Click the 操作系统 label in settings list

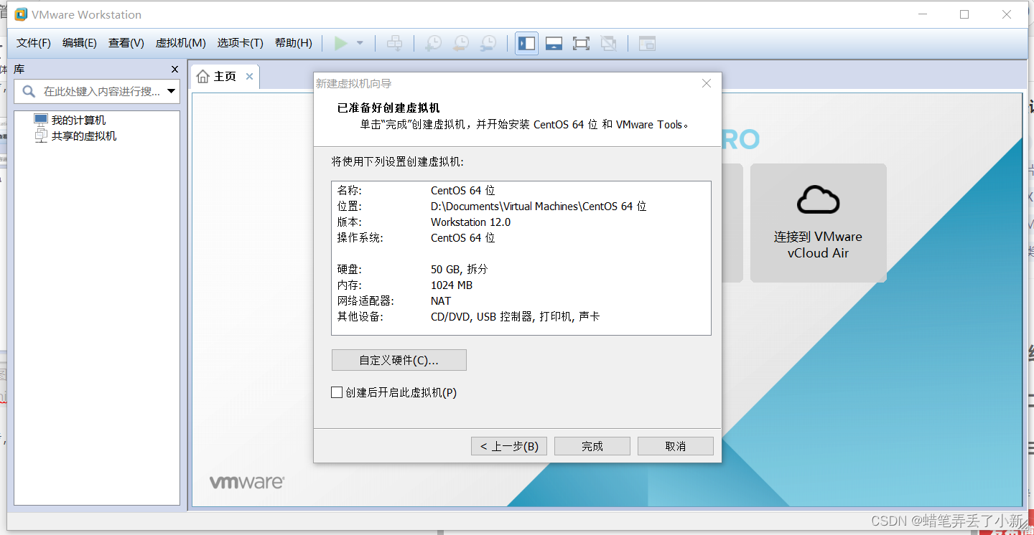click(x=360, y=238)
